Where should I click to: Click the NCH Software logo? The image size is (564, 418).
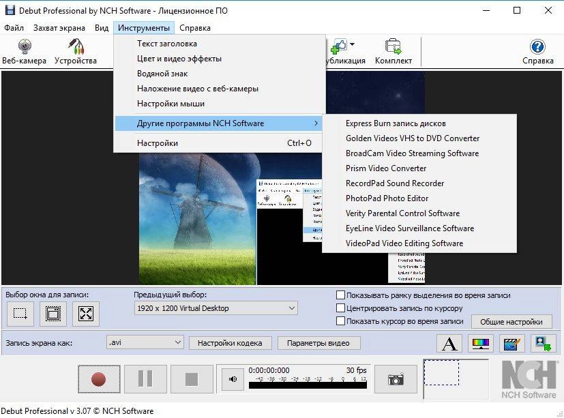[x=529, y=380]
